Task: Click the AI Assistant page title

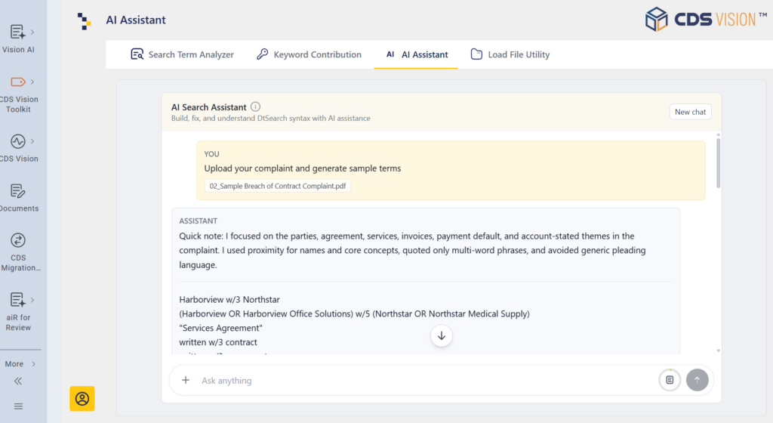Action: pos(136,20)
